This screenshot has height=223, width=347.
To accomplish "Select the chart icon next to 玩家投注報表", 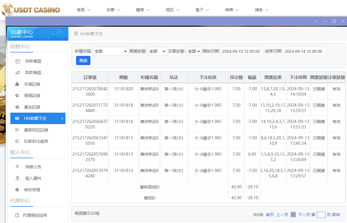I will click(x=18, y=141).
